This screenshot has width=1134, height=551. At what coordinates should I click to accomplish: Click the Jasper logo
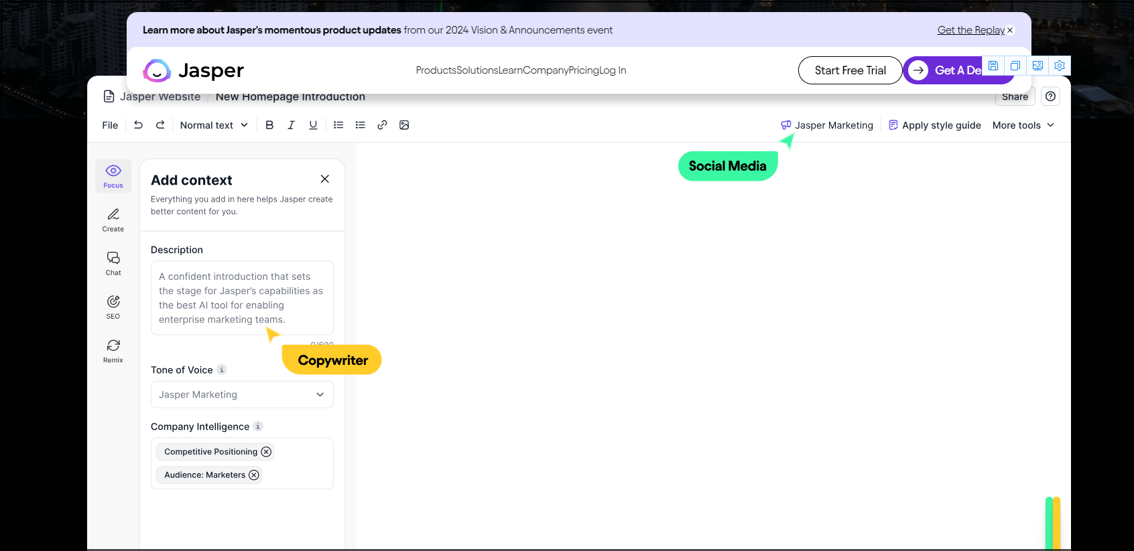[x=193, y=70]
